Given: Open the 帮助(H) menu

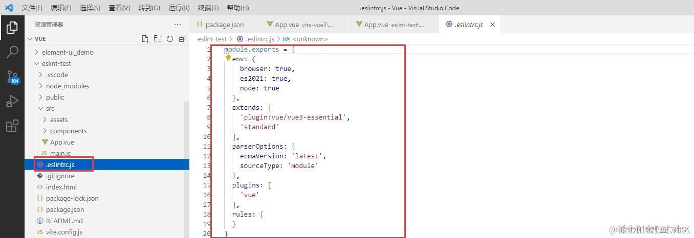Looking at the screenshot, I should click(237, 8).
